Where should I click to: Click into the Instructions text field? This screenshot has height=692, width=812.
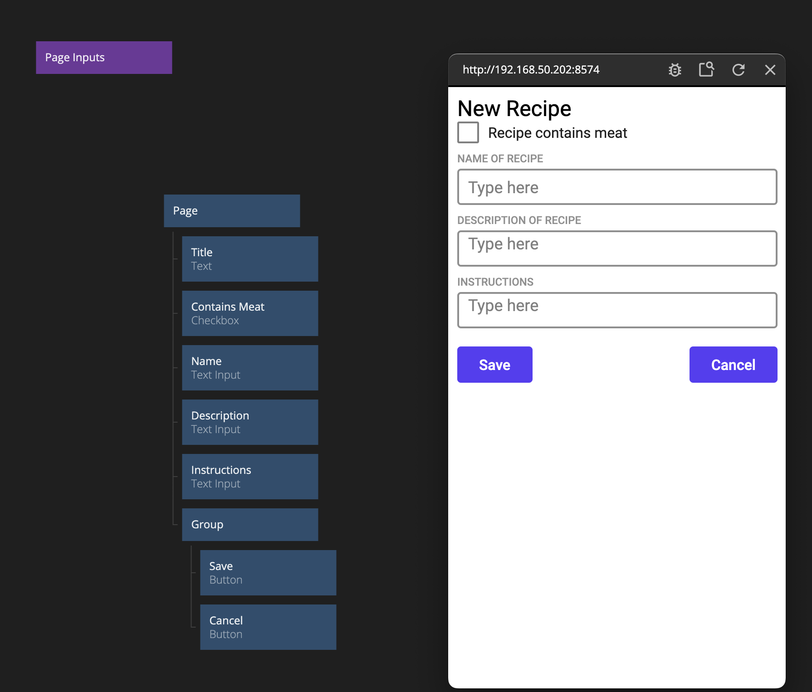[x=617, y=310]
